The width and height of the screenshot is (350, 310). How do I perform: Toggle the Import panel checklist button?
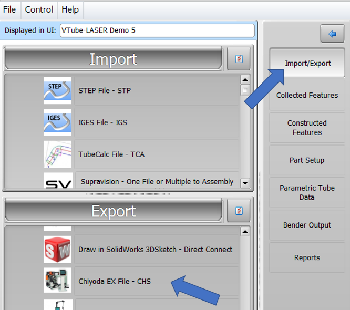(x=239, y=59)
